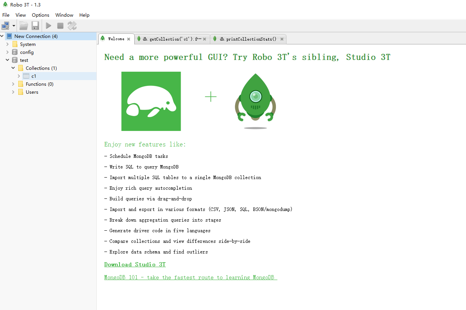Click the Robo 3T title bar icon
This screenshot has width=466, height=310.
5,5
